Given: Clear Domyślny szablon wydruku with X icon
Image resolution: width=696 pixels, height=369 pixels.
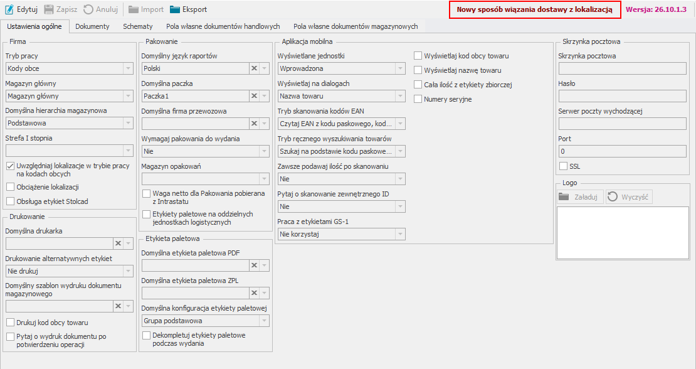Looking at the screenshot, I should click(x=118, y=306).
